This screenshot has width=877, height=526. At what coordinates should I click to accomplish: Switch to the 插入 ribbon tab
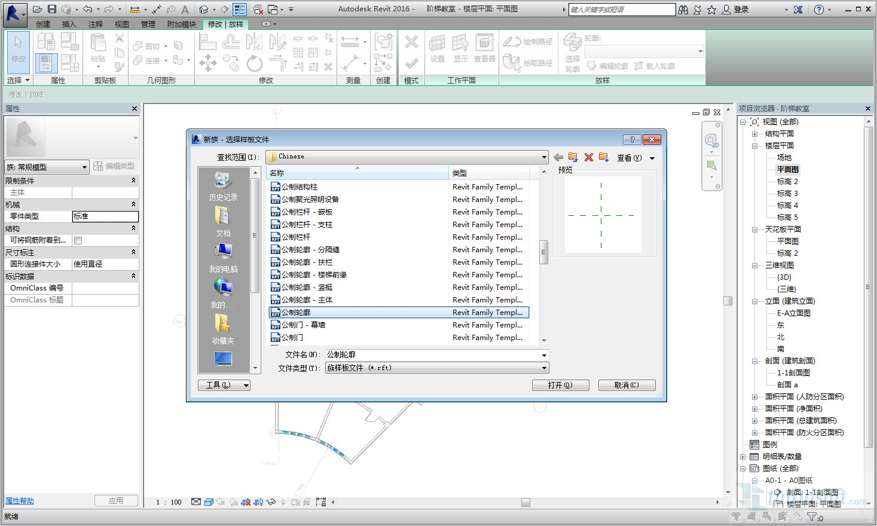click(x=69, y=25)
